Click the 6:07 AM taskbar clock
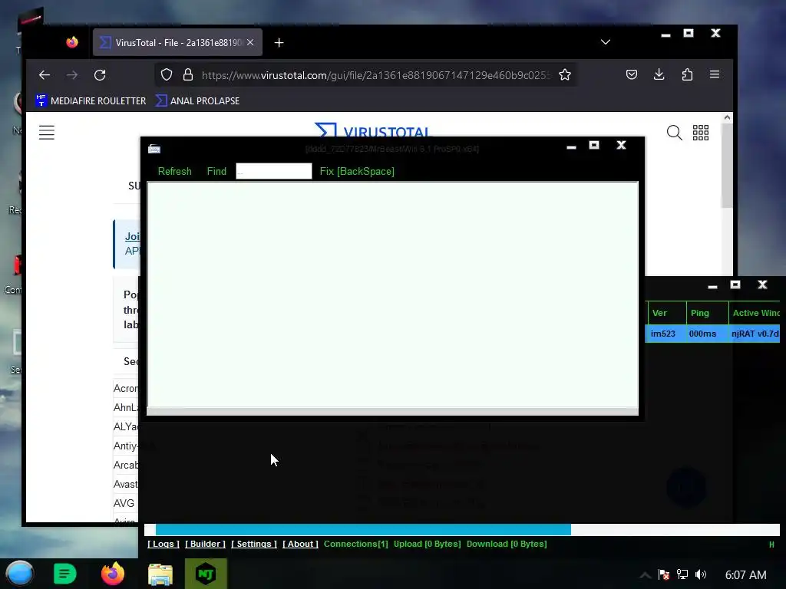Screen dimensions: 786x589 click(x=745, y=575)
